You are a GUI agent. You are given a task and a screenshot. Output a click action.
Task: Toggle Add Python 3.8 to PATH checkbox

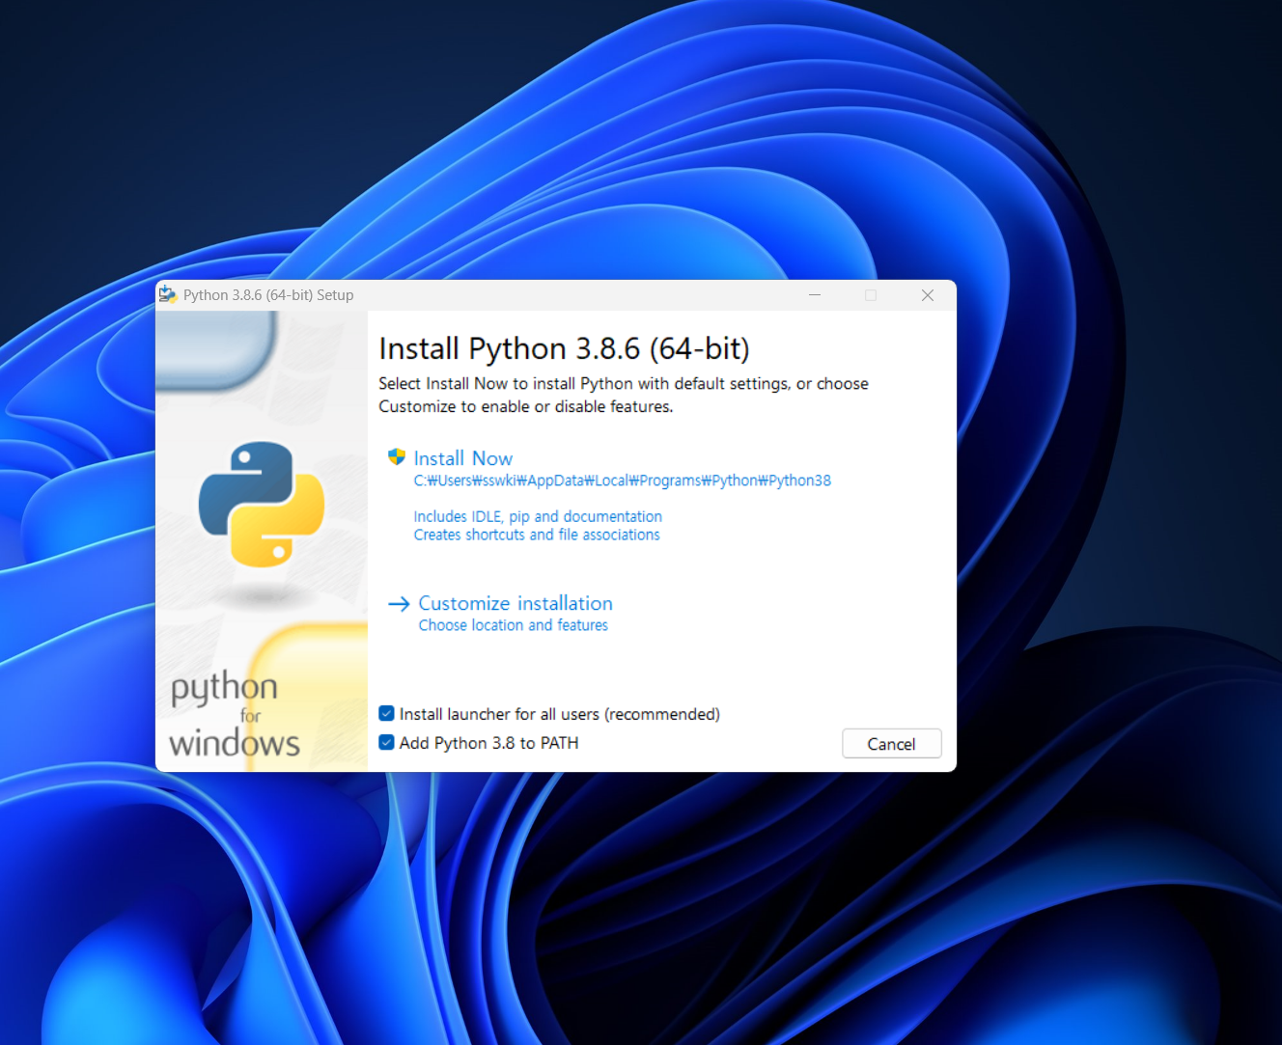point(386,743)
